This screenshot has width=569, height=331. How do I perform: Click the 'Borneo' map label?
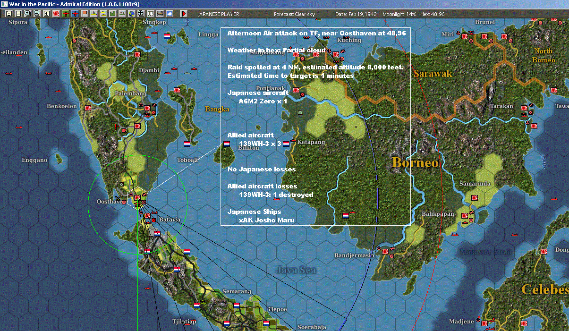coord(415,162)
